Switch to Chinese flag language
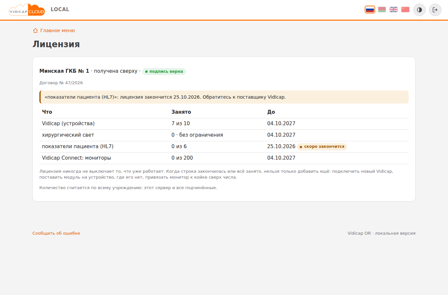448x295 pixels. [405, 10]
